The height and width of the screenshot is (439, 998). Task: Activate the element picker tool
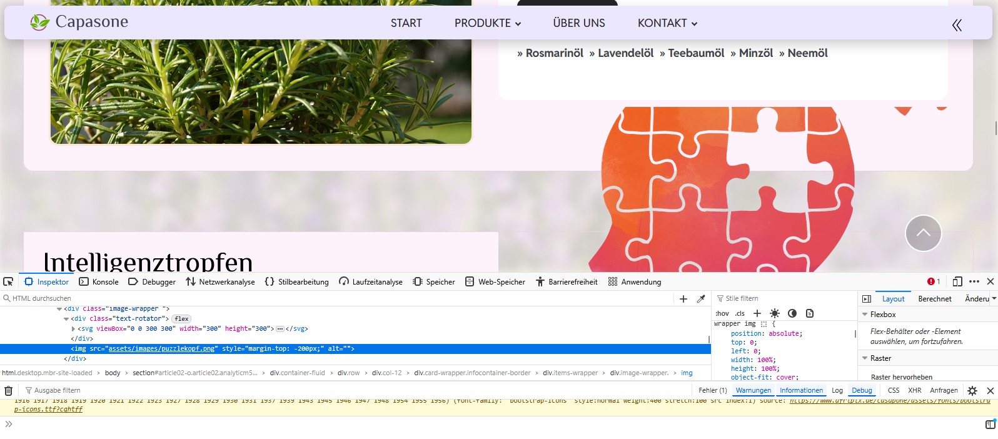coord(8,281)
